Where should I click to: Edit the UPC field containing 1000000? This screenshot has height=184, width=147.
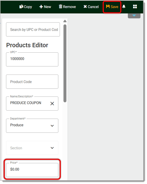[32, 59]
